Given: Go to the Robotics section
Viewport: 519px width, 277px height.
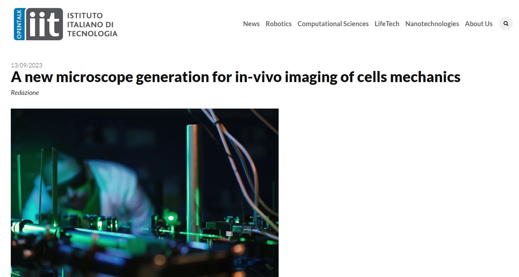Looking at the screenshot, I should [x=278, y=24].
